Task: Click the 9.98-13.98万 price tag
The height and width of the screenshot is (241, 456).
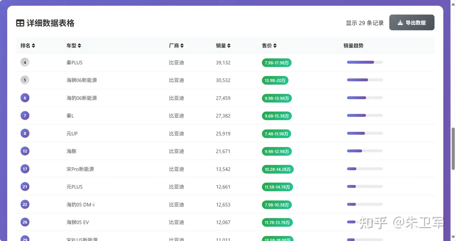Action: 277,98
